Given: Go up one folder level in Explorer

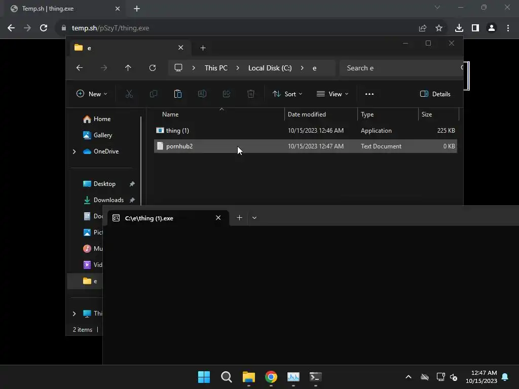Looking at the screenshot, I should [128, 68].
